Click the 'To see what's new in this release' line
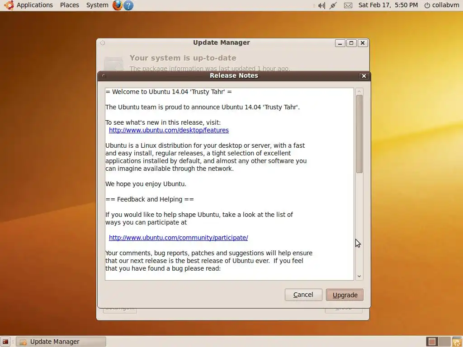 coord(163,122)
